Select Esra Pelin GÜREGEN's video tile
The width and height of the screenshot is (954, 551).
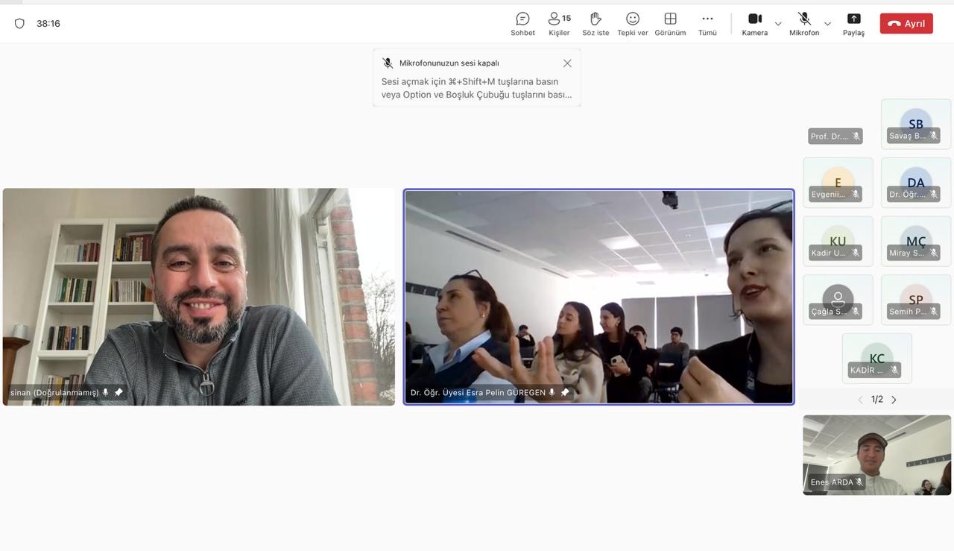[x=599, y=297]
